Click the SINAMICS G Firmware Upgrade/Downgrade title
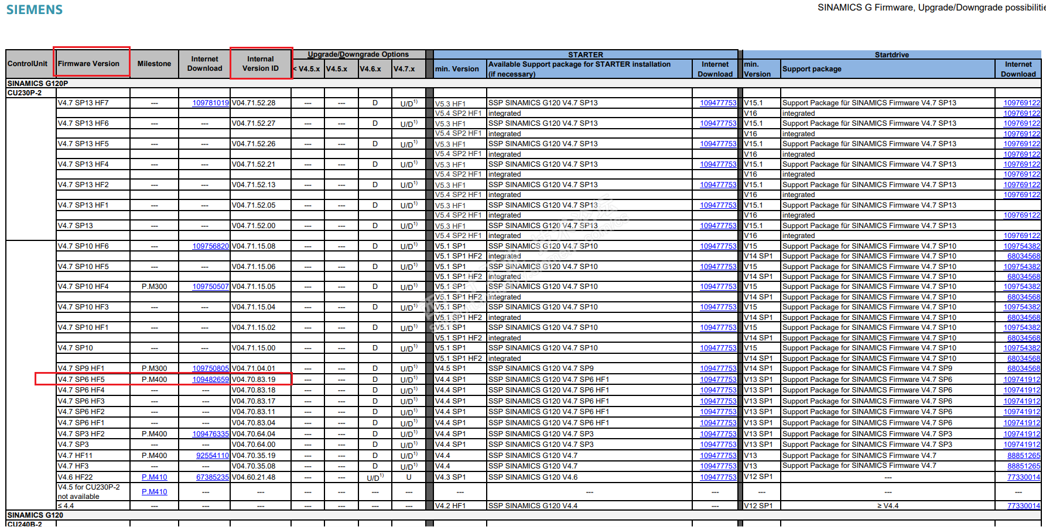 (x=931, y=8)
